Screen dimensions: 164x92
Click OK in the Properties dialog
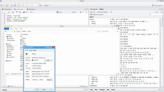[37, 89]
